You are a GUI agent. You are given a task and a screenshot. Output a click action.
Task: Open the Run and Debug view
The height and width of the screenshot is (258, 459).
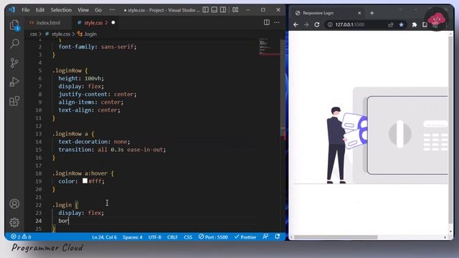[x=14, y=82]
